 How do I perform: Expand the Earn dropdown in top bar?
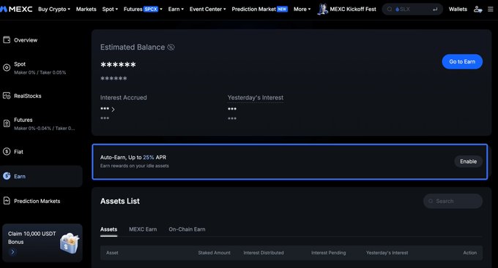coord(176,9)
